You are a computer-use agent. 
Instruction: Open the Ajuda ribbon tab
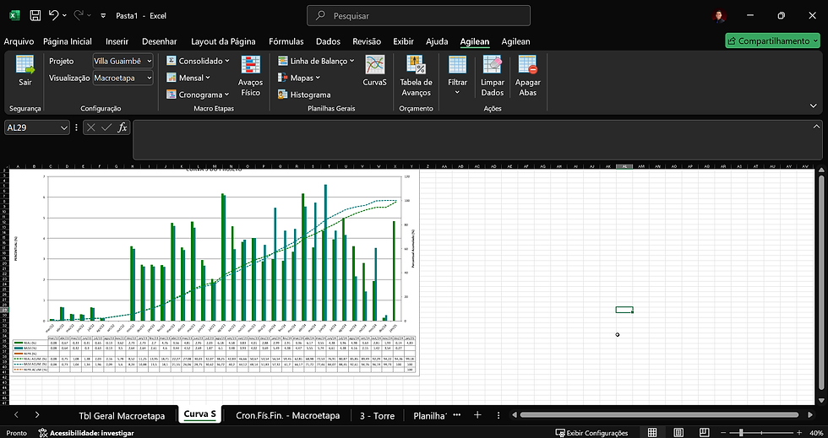click(437, 41)
